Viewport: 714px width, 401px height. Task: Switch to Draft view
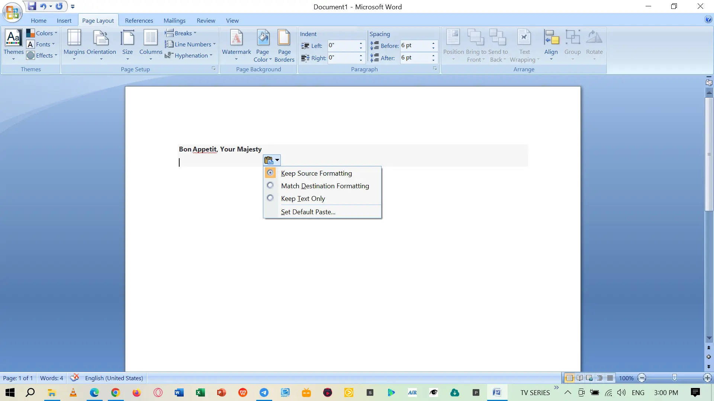(x=610, y=378)
